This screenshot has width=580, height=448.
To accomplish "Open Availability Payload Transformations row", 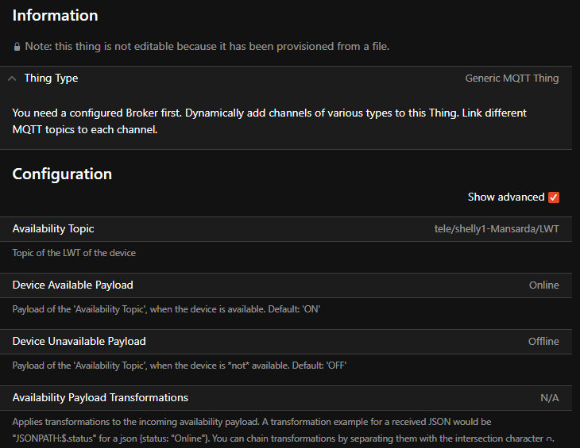I will tap(286, 398).
